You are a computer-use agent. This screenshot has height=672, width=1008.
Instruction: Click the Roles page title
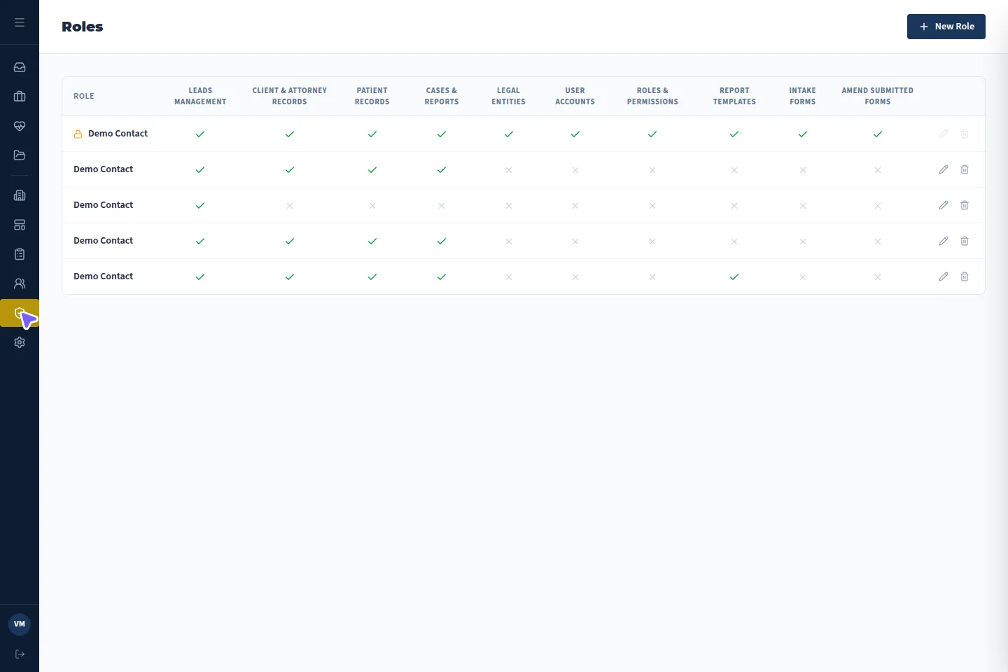tap(83, 27)
